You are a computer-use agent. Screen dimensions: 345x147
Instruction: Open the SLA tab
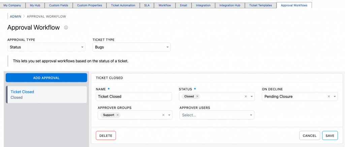click(146, 5)
